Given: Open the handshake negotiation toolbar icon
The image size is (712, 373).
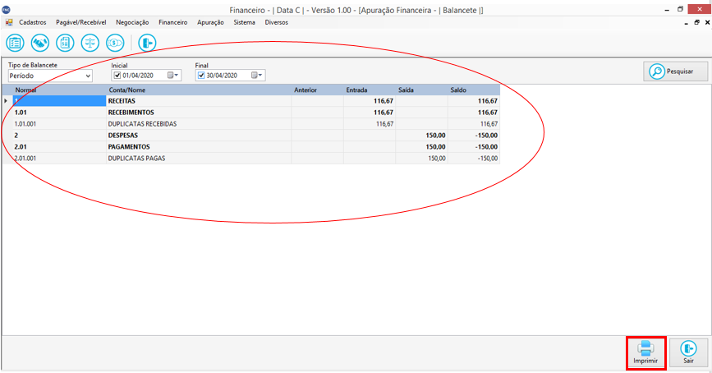Looking at the screenshot, I should pyautogui.click(x=40, y=44).
